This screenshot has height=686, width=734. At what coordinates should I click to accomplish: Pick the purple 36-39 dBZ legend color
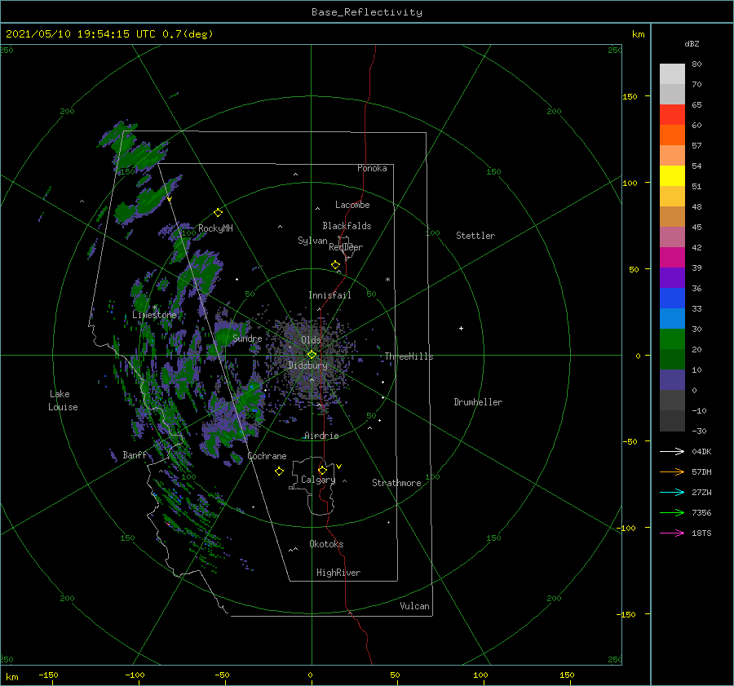click(672, 277)
